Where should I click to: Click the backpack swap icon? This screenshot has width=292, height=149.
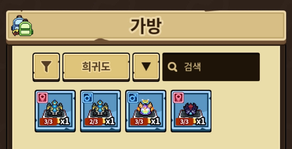[x=22, y=26]
